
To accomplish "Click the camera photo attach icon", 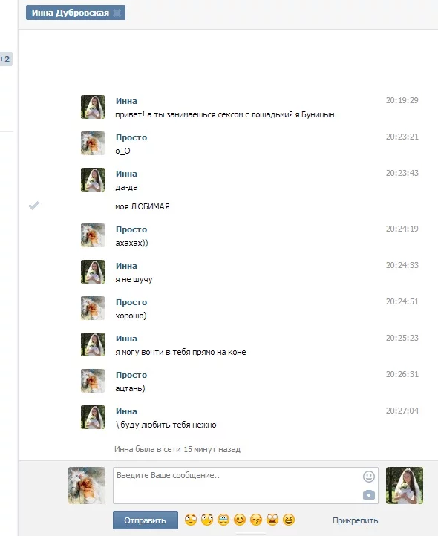I will (x=369, y=494).
